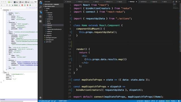Click the editor minimap

pos(176,6)
